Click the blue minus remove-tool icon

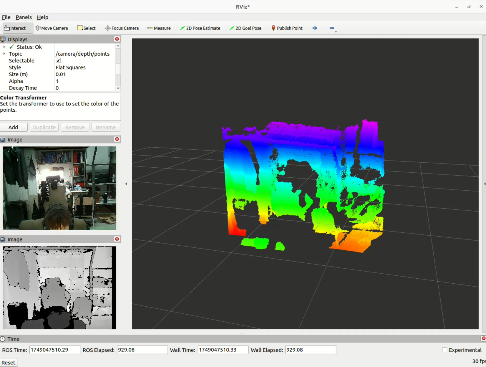[332, 28]
